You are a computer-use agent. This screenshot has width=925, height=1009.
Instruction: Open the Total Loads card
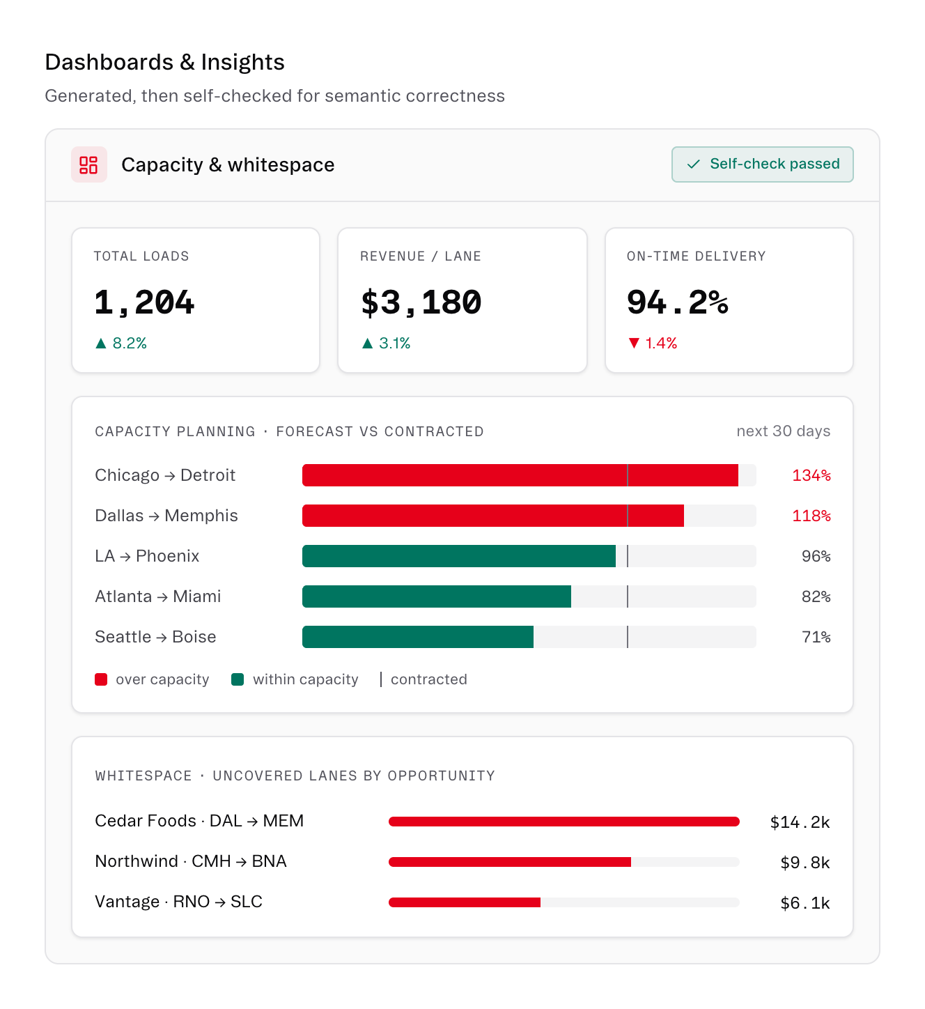[x=196, y=300]
